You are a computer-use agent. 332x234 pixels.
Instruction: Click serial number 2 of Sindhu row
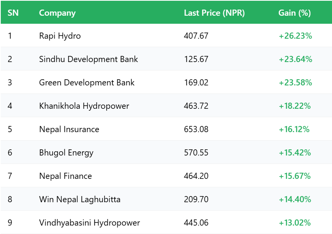pyautogui.click(x=10, y=59)
